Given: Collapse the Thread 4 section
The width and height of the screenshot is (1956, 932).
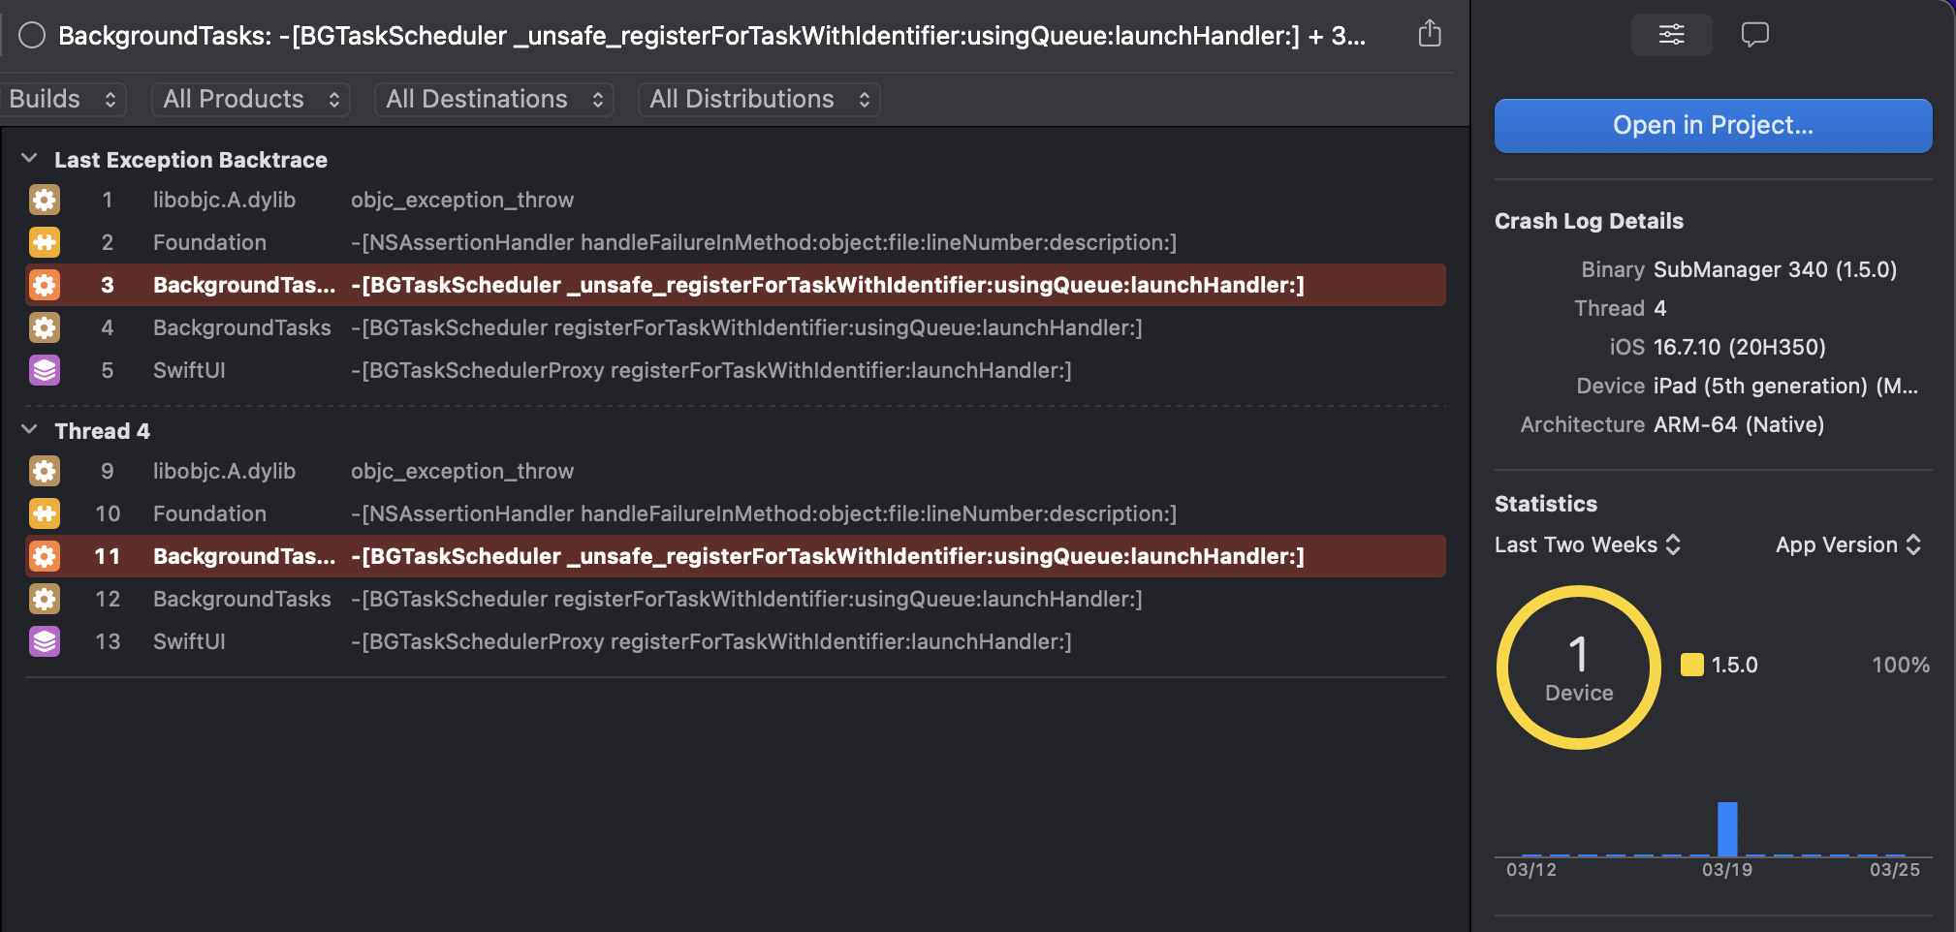Looking at the screenshot, I should tap(30, 430).
